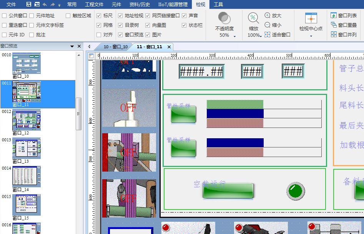Enable the 公共窗口 checkbox
The image size is (364, 234).
coord(4,16)
